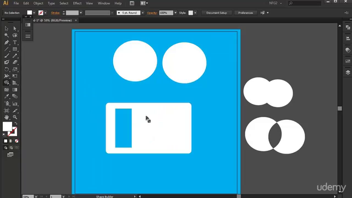
Task: Open the Effect menu
Action: click(77, 3)
